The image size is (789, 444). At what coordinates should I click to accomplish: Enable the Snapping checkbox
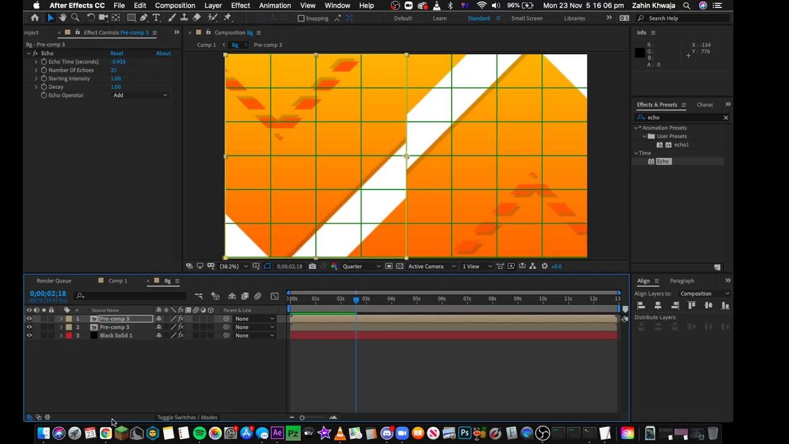tap(301, 18)
